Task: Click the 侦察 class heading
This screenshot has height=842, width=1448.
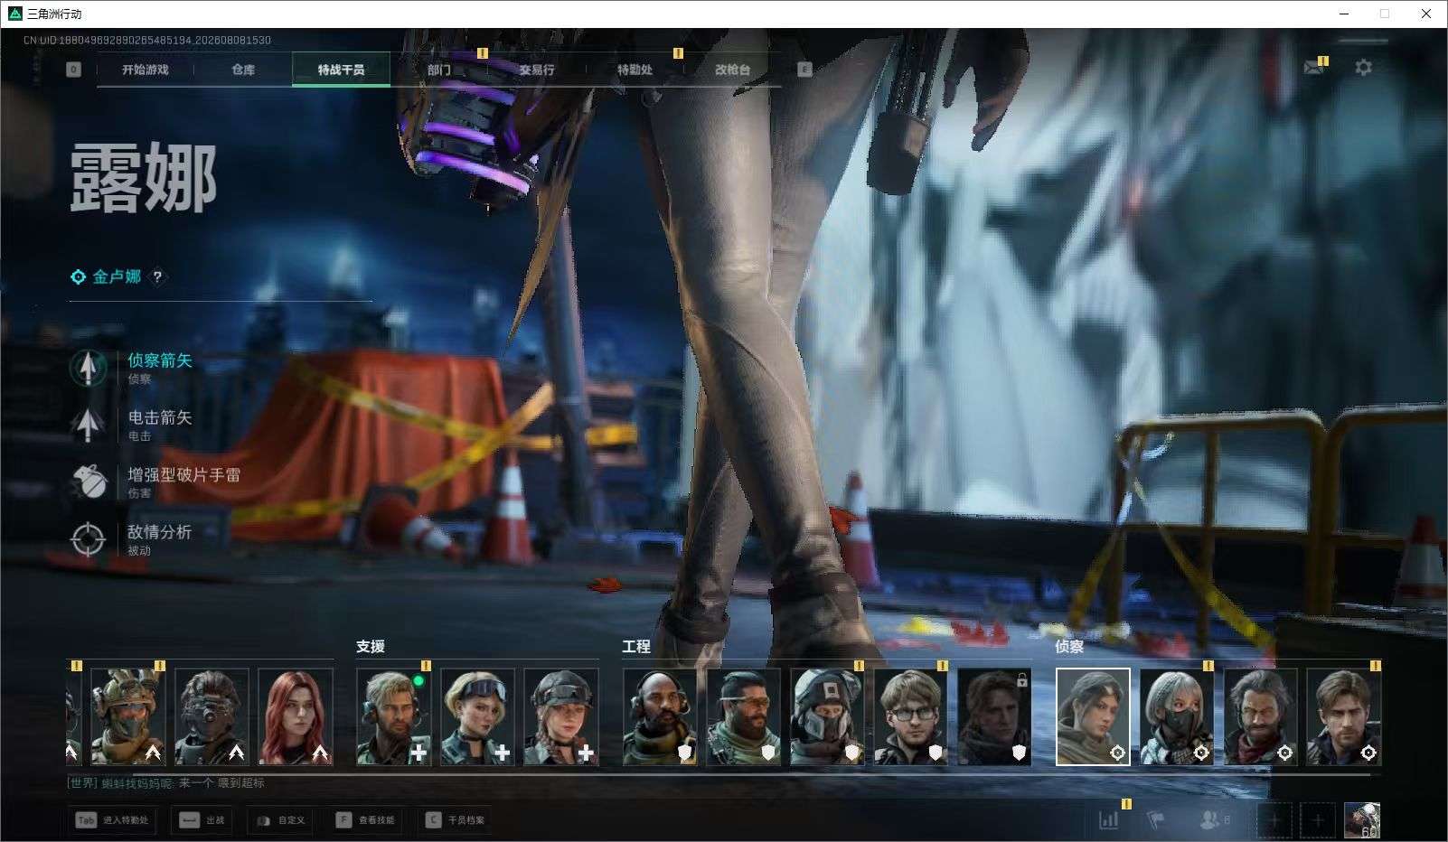Action: [x=1069, y=646]
